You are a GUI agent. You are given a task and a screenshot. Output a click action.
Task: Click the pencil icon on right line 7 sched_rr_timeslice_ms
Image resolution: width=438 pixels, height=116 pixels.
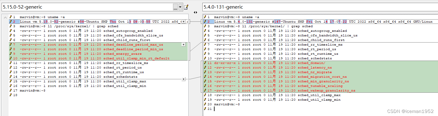pyautogui.click(x=205, y=45)
